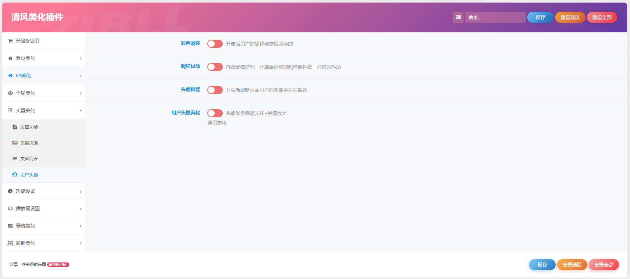Click the 清风美化插件 header title
The image size is (630, 279).
tap(37, 17)
